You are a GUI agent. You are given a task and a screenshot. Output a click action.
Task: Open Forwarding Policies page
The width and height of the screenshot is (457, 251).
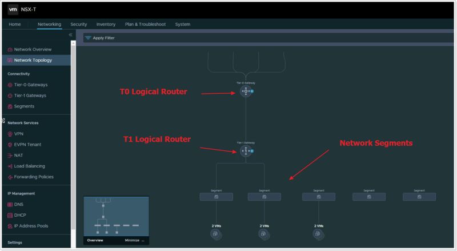pyautogui.click(x=34, y=177)
